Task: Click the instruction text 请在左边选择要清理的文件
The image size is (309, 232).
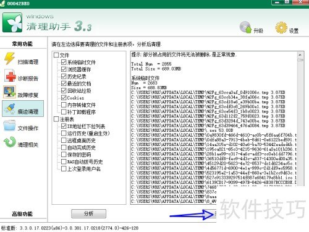Action: pos(106,44)
